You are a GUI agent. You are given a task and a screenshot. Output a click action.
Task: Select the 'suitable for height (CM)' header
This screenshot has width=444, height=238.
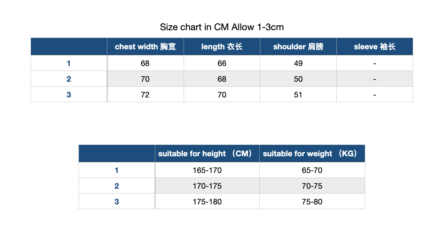click(x=207, y=154)
